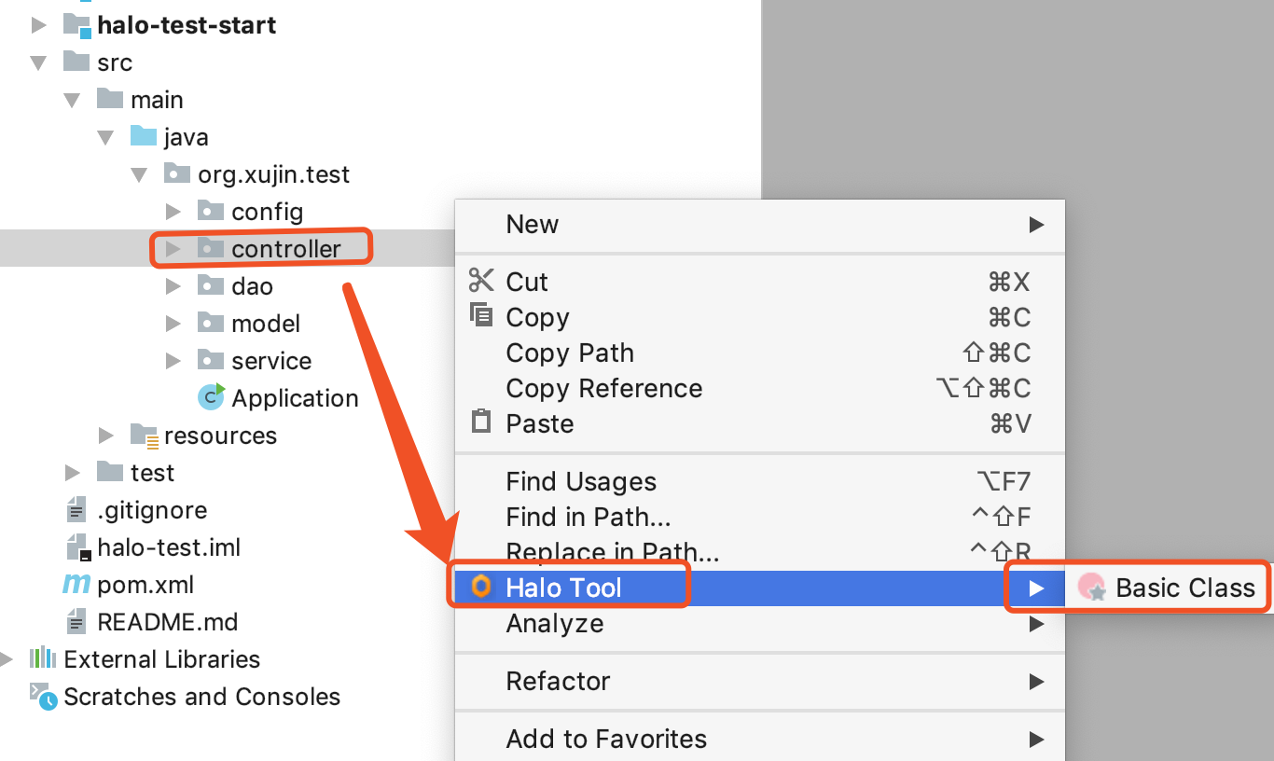The width and height of the screenshot is (1274, 761).
Task: Collapse the org.xujin.test package
Action: (139, 174)
